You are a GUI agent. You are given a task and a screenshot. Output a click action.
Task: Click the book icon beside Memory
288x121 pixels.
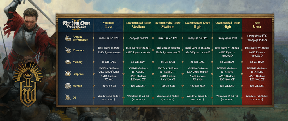68,62
